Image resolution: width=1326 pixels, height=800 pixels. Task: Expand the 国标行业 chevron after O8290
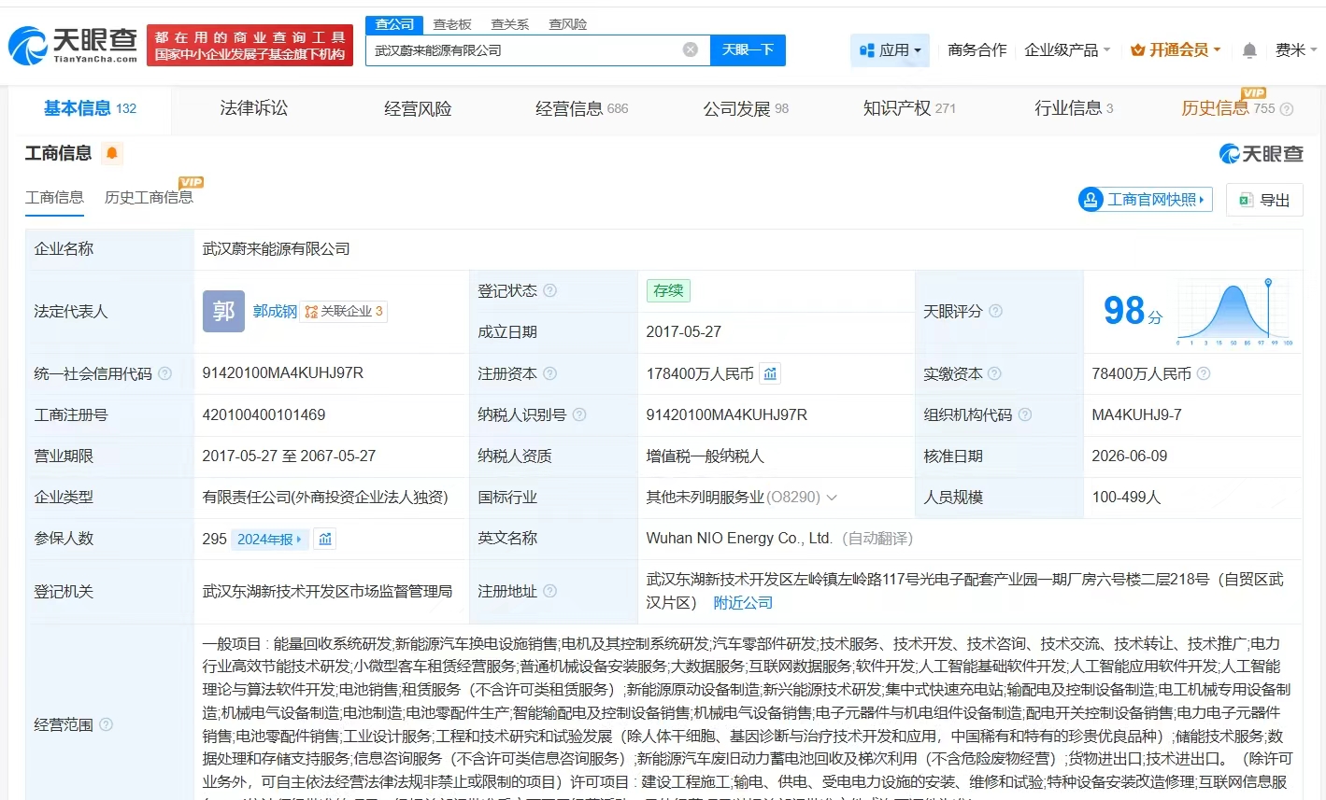[832, 498]
